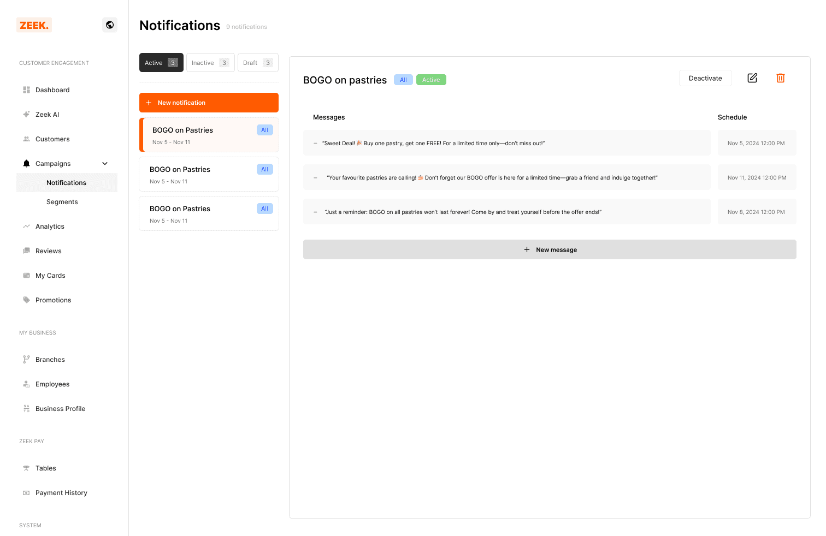Click the Nov 5, 2024 12:00 PM schedule
Viewport: 826px width, 536px height.
(757, 143)
